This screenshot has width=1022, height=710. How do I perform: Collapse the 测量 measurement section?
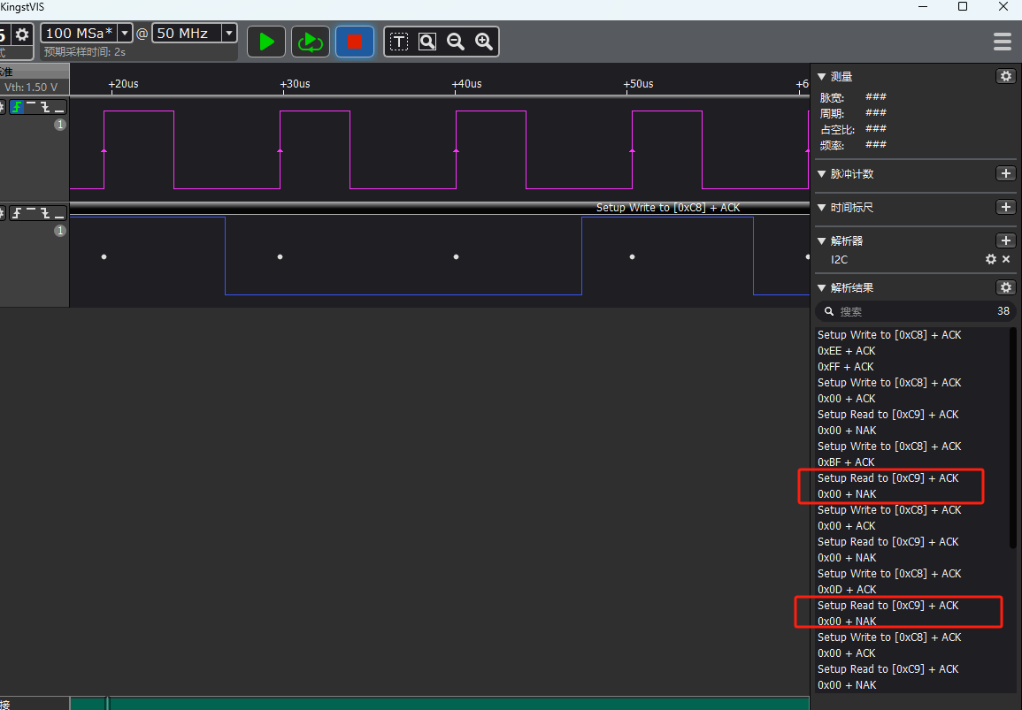821,77
